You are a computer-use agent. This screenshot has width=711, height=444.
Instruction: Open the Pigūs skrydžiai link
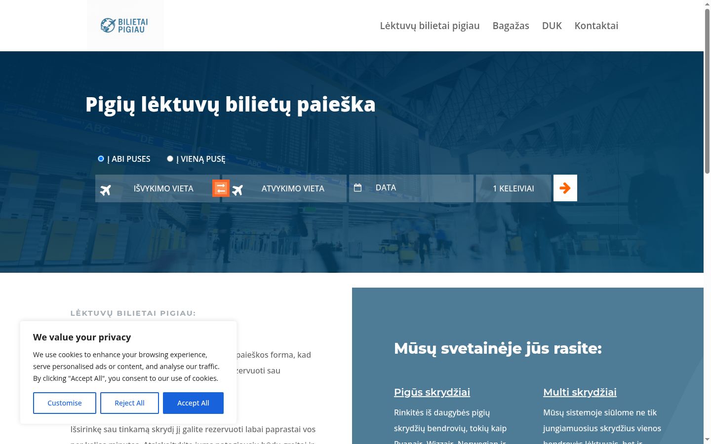(432, 392)
